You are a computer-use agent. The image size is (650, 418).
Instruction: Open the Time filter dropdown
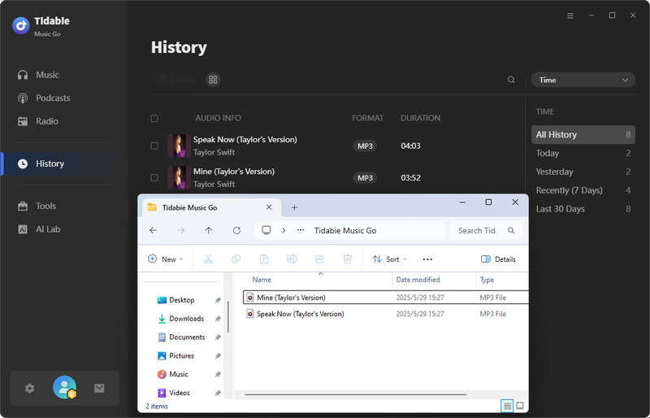pos(583,81)
